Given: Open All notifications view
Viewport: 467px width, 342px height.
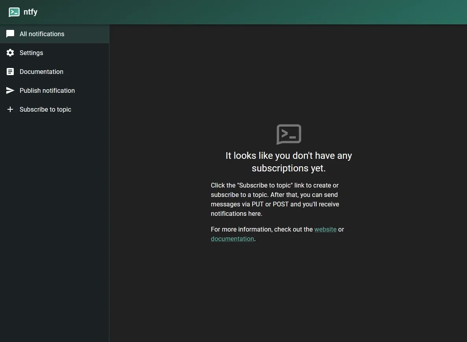Looking at the screenshot, I should 42,34.
